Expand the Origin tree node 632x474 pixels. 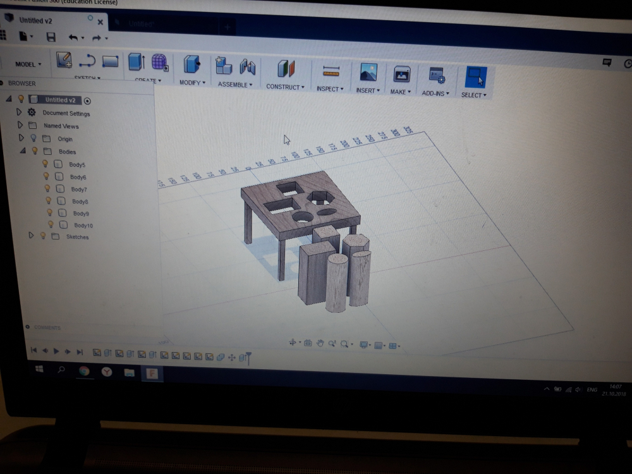[21, 138]
